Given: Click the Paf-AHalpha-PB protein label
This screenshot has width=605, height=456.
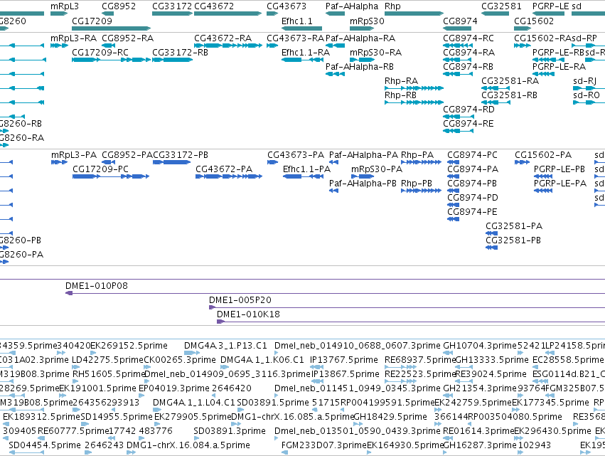Looking at the screenshot, I should pos(363,184).
